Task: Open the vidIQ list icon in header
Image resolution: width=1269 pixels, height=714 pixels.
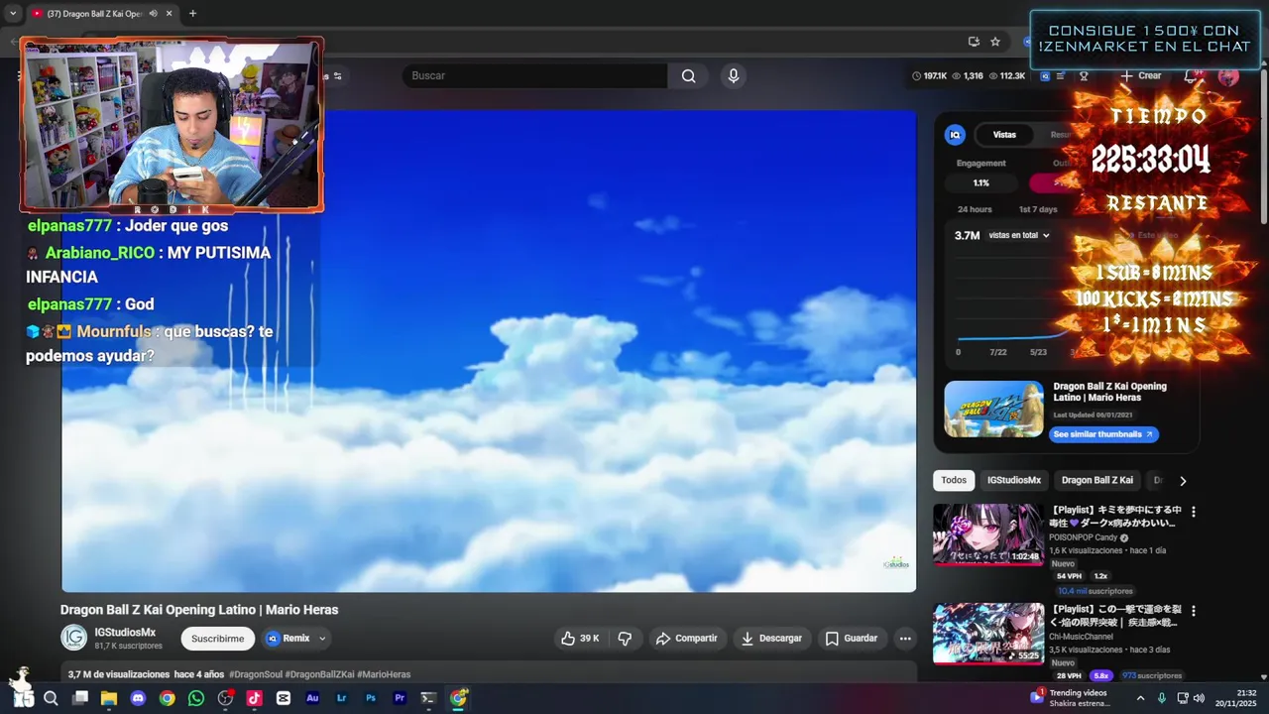Action: 1061,76
